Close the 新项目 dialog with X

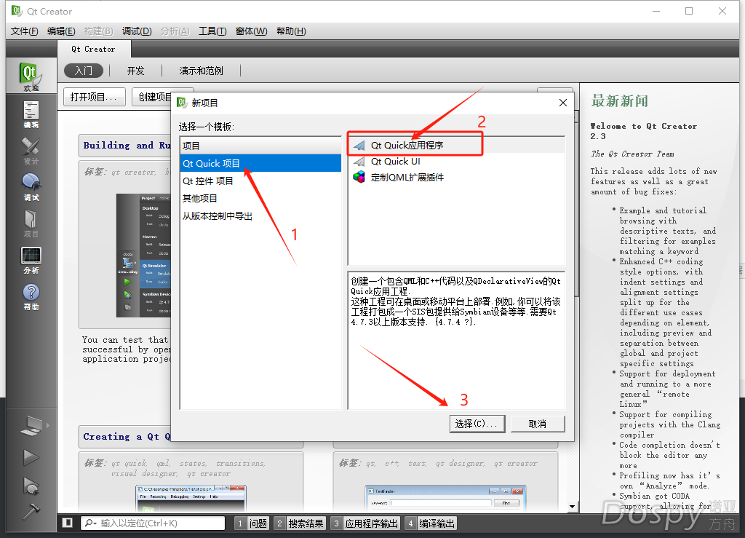click(563, 103)
